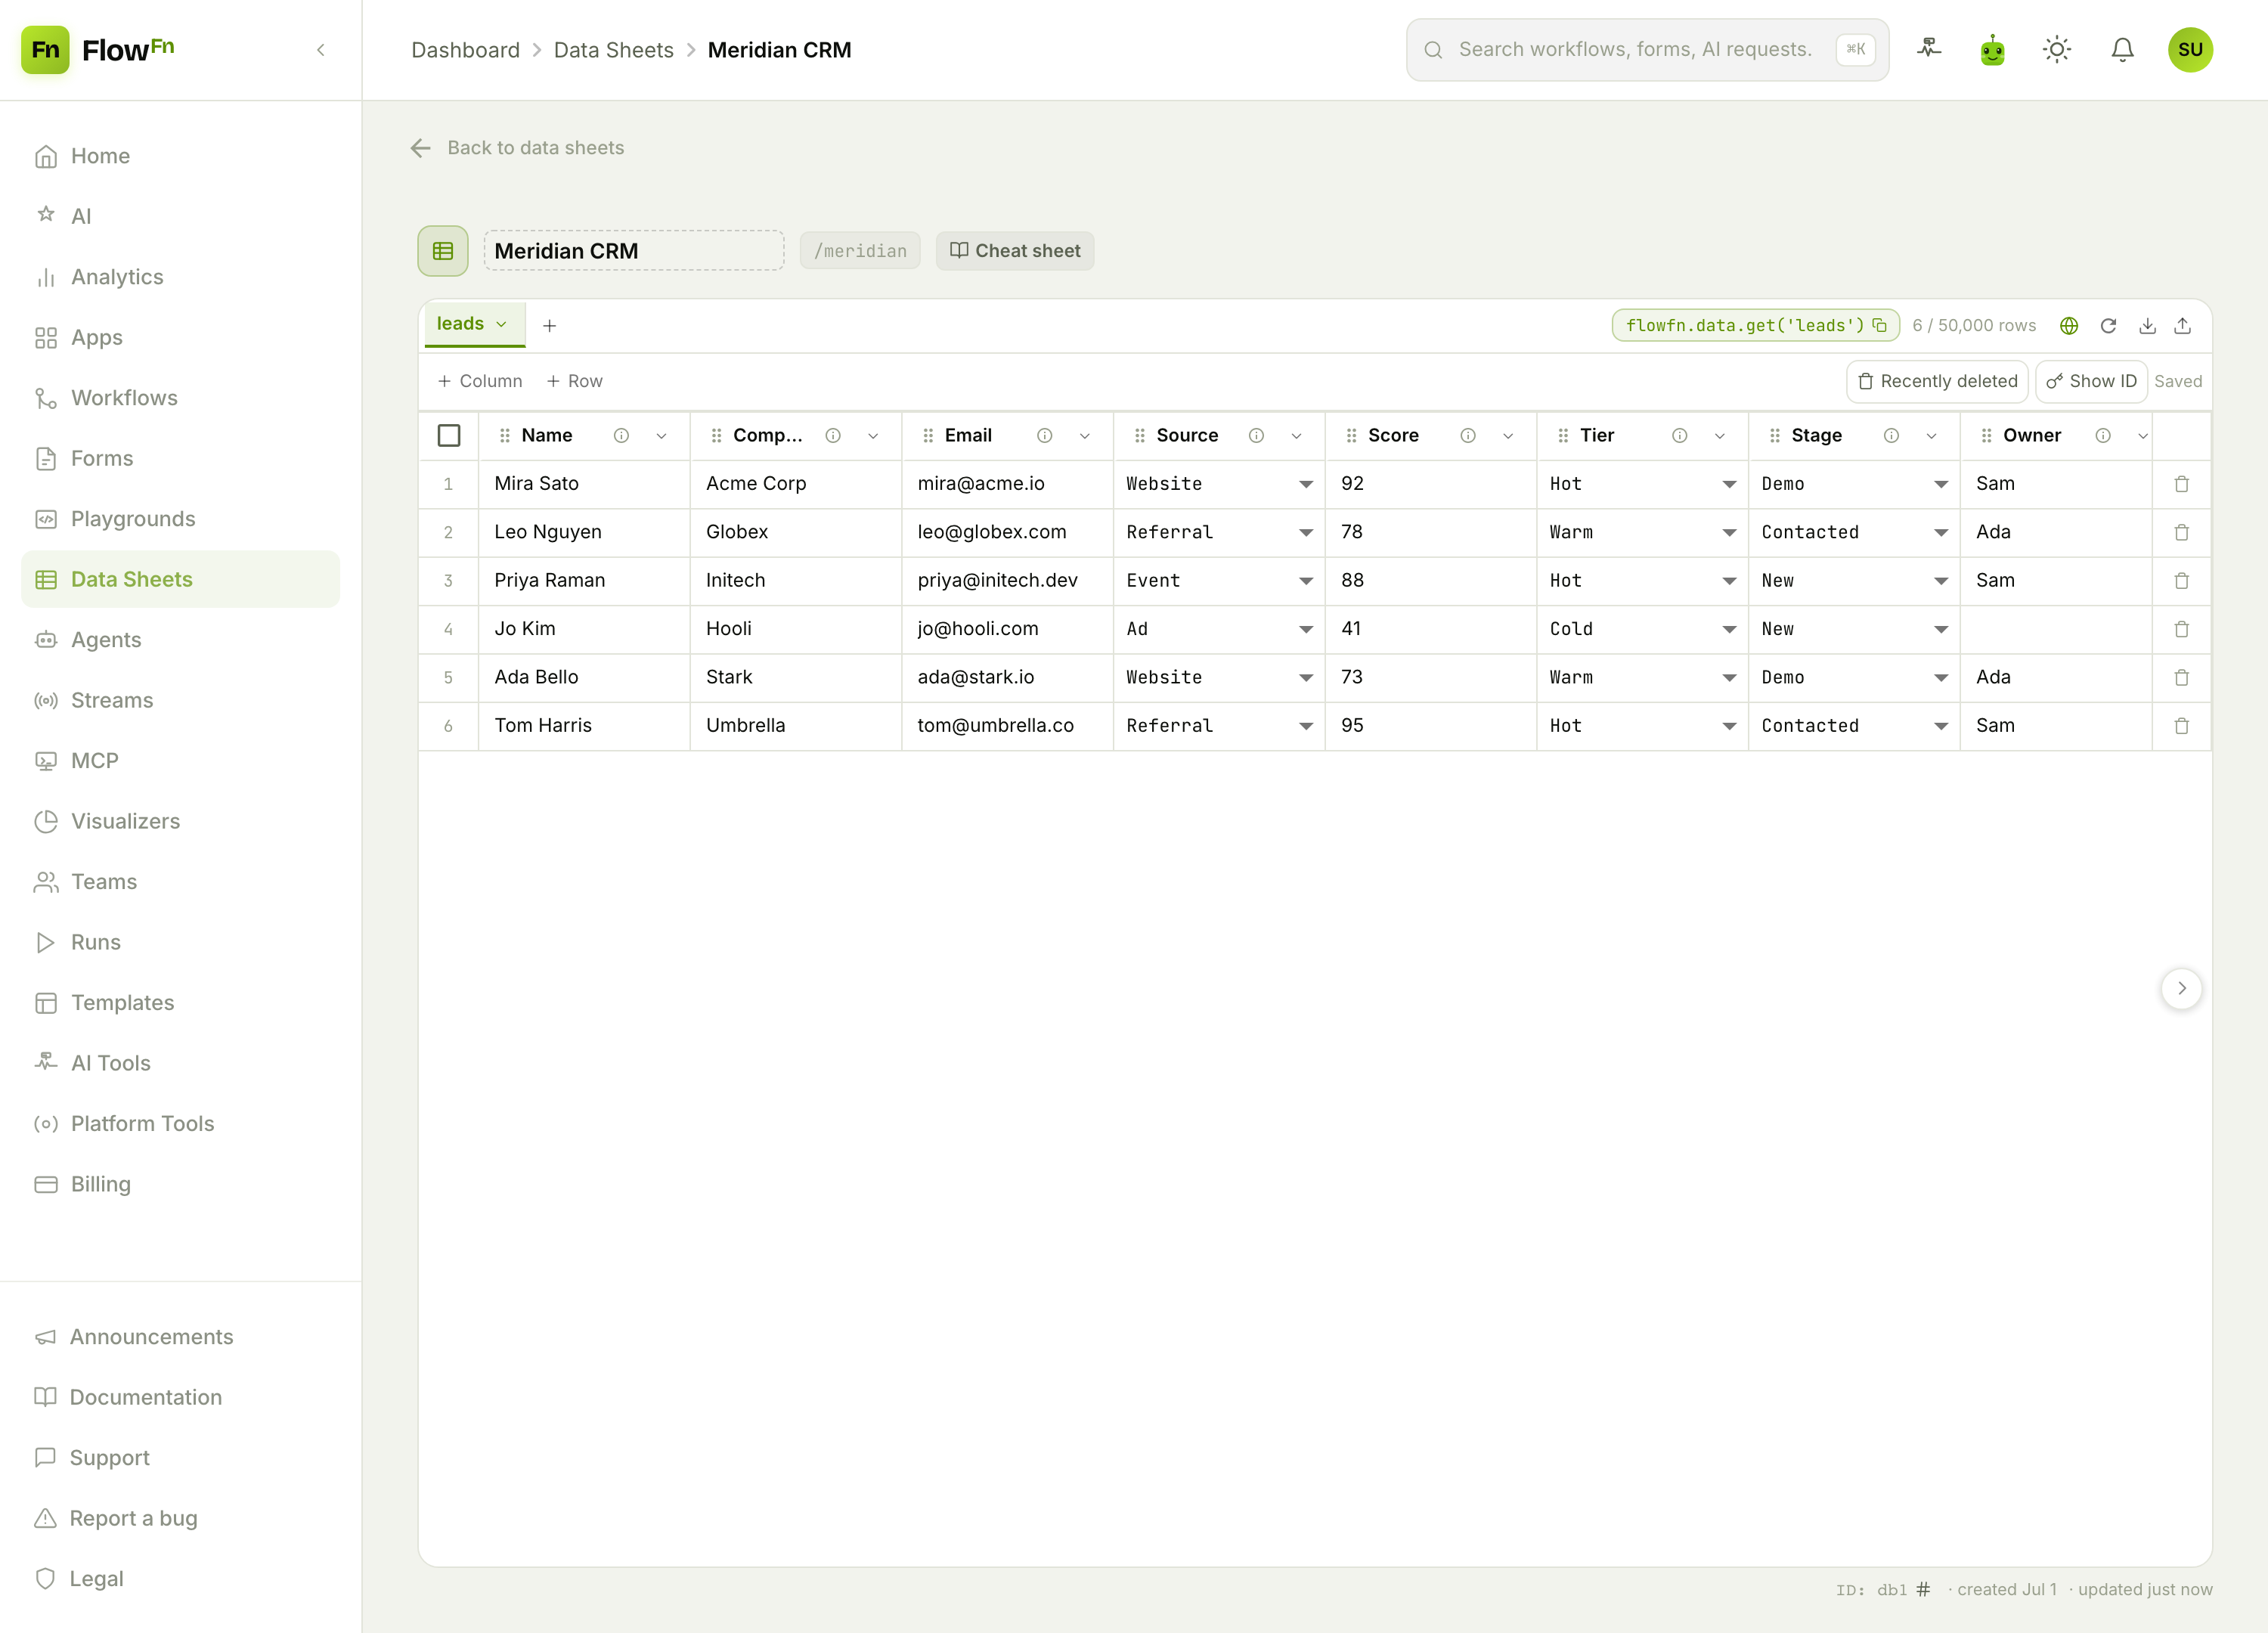Open the Name column options chevron
The width and height of the screenshot is (2268, 1633).
click(661, 436)
